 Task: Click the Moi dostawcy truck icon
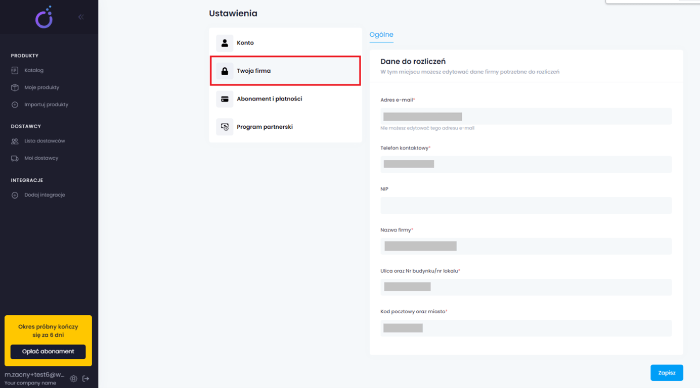tap(15, 158)
